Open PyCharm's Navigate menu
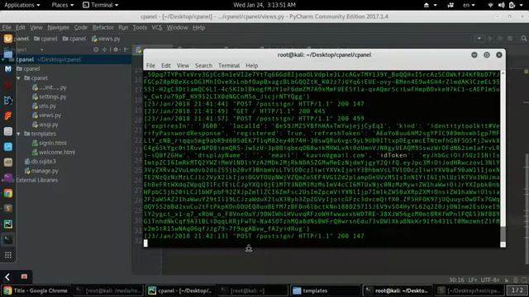This screenshot has width=529, height=297. point(58,27)
